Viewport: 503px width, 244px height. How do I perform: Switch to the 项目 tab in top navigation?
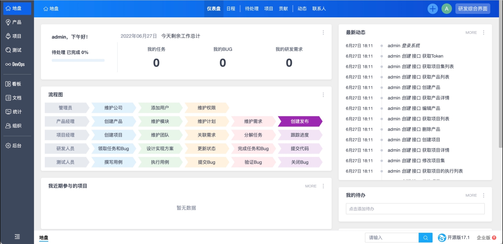click(269, 9)
